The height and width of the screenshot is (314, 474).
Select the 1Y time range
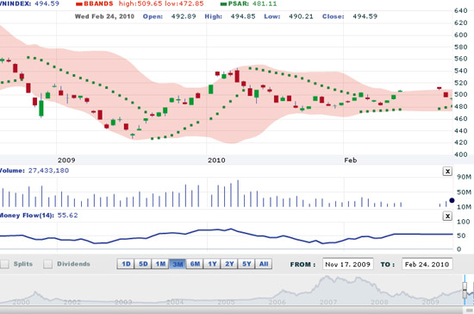coord(212,264)
